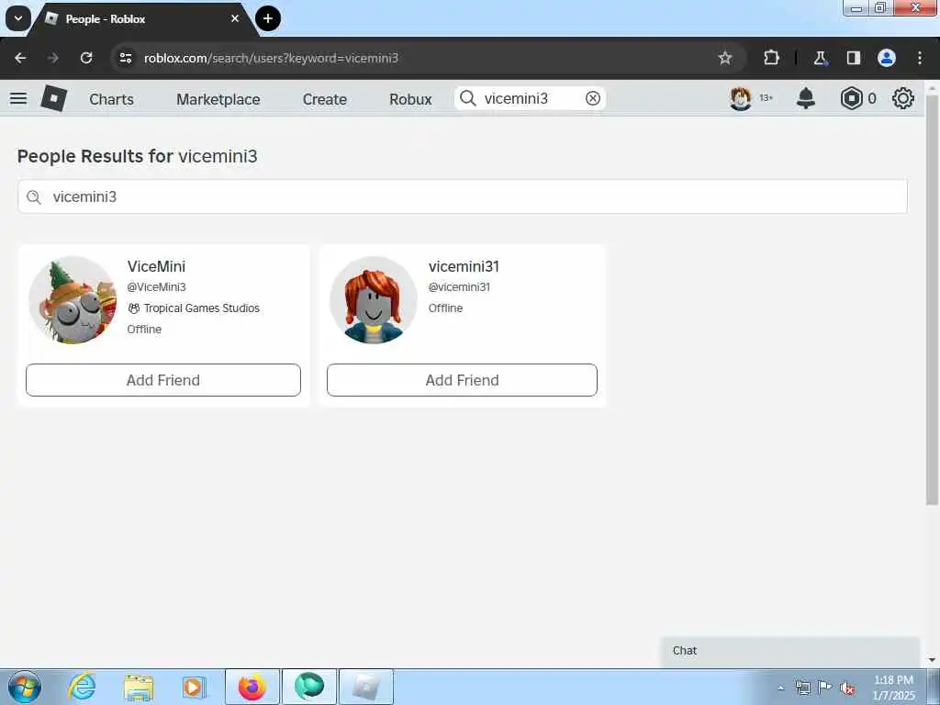Open Chrome Labs flask icon
940x705 pixels.
pyautogui.click(x=820, y=58)
